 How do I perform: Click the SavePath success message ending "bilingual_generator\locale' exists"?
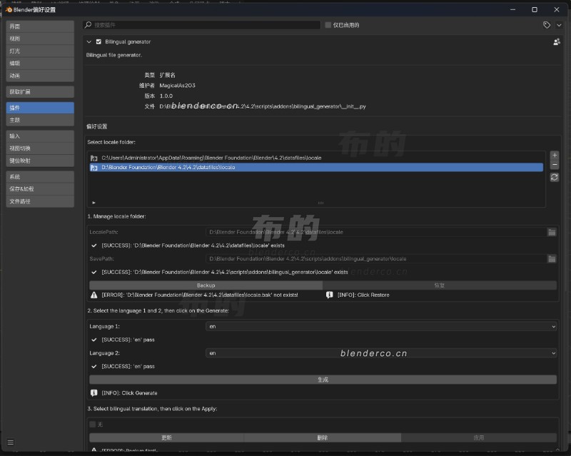click(x=225, y=272)
